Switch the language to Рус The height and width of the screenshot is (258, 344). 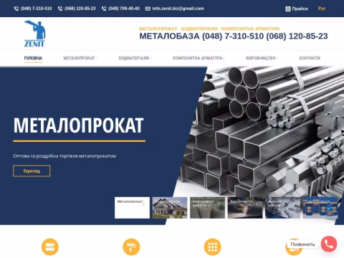(322, 9)
